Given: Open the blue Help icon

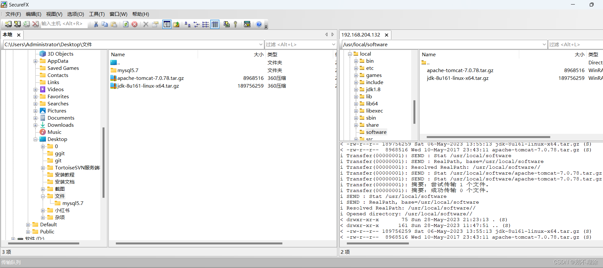Looking at the screenshot, I should pyautogui.click(x=259, y=24).
